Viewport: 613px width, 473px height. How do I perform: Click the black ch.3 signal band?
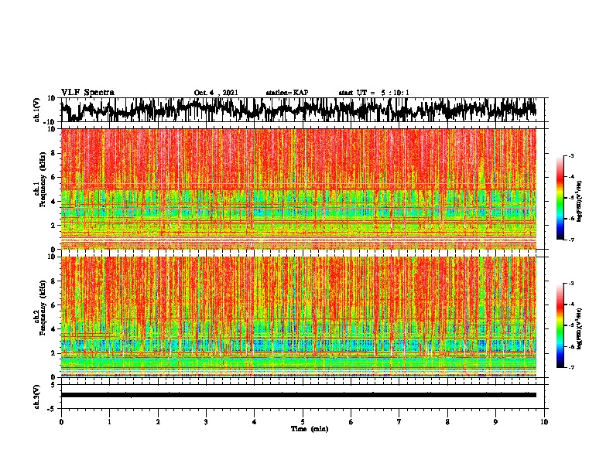coord(299,395)
